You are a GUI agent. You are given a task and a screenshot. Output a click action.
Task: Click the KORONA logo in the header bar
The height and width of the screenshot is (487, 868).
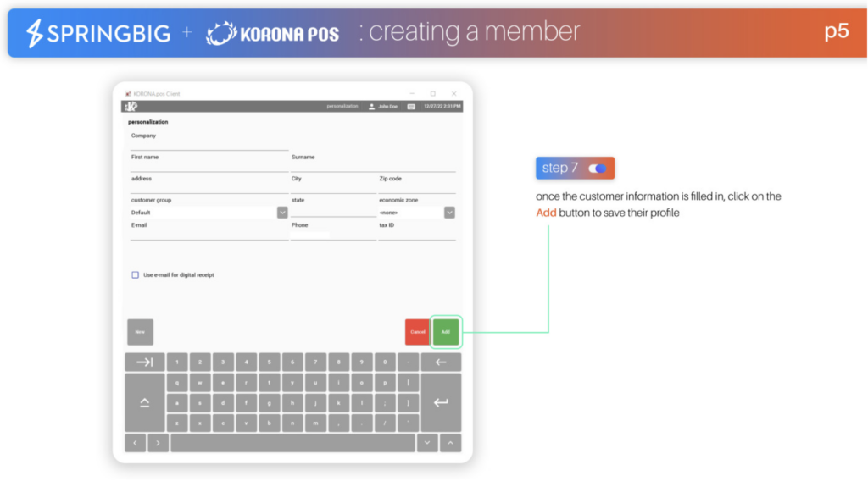tap(131, 106)
